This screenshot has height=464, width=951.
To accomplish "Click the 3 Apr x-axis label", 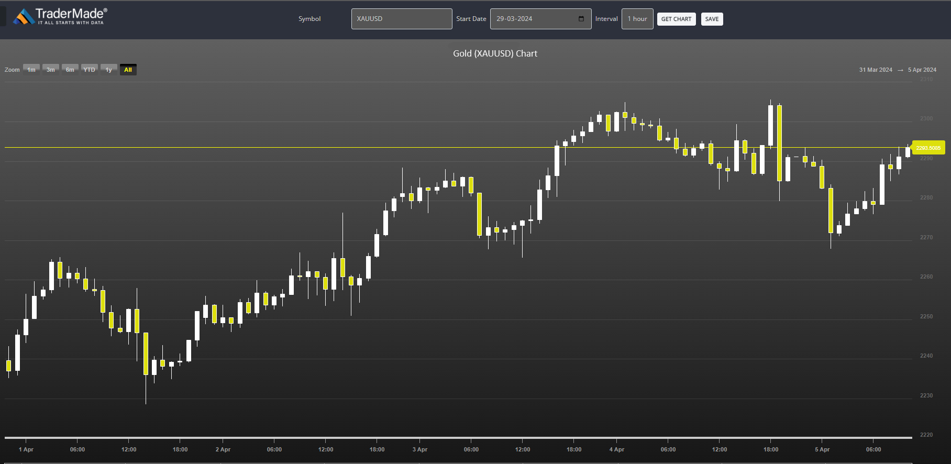I will tap(420, 449).
